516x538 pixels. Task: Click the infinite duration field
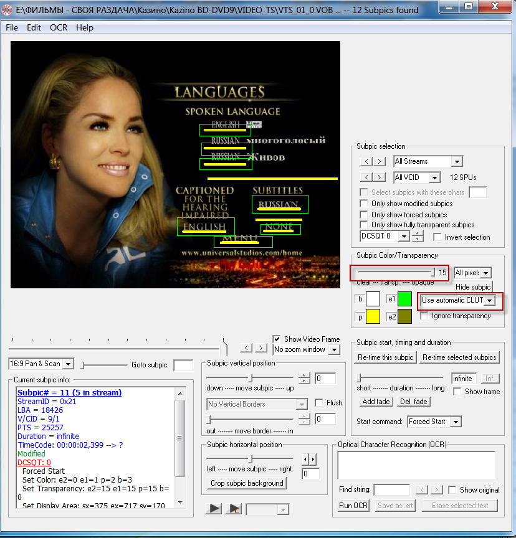tap(464, 379)
